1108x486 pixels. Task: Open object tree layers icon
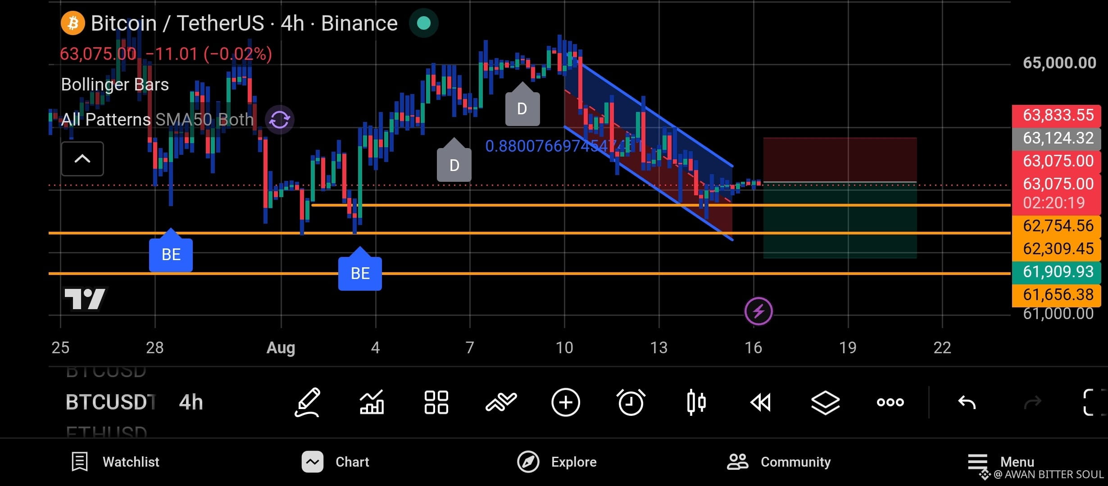click(825, 402)
